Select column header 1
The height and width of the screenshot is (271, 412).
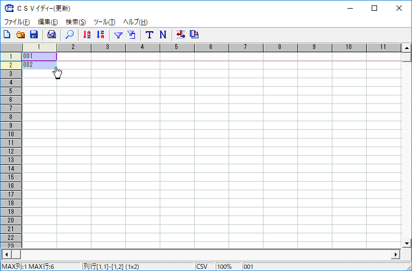39,47
